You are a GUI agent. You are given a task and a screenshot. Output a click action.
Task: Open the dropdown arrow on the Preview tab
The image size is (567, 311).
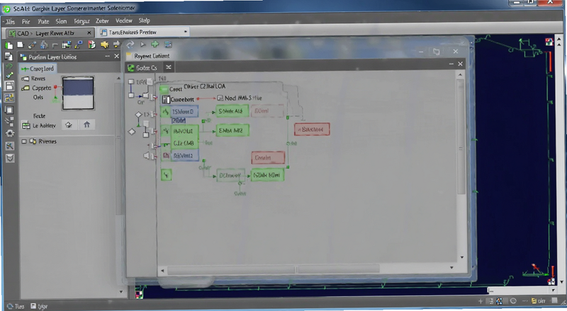pyautogui.click(x=186, y=32)
